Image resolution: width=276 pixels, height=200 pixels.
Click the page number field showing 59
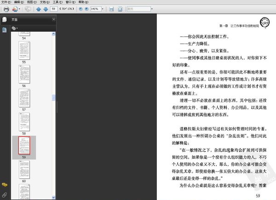54,9
